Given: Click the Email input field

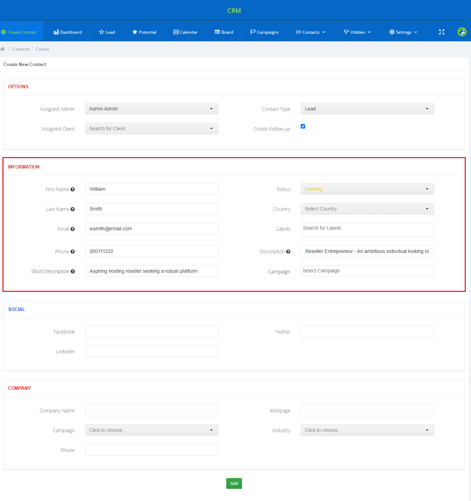Looking at the screenshot, I should coord(152,229).
